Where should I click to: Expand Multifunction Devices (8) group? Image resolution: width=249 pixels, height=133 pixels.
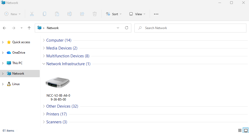(x=44, y=56)
